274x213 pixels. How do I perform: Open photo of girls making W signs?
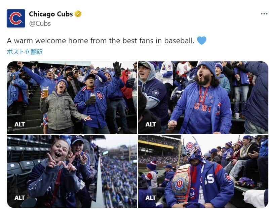pos(72,171)
